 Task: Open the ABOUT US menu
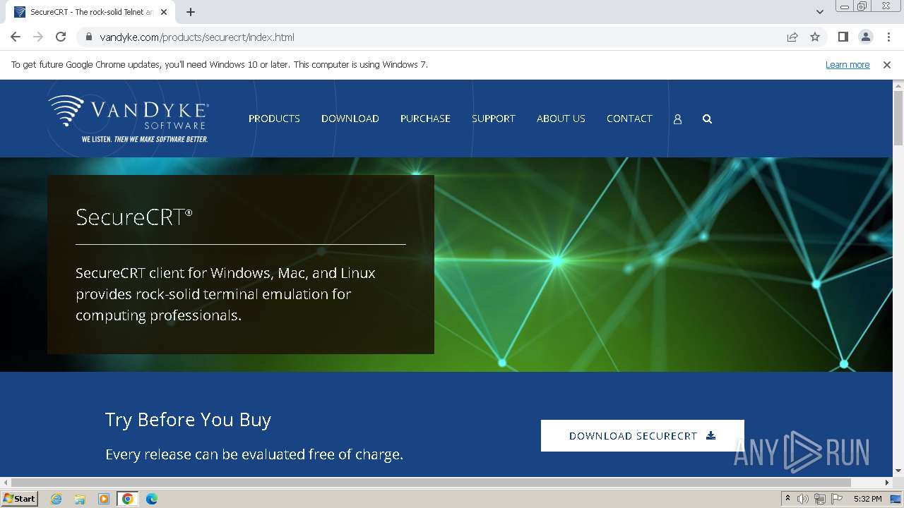[x=561, y=119]
